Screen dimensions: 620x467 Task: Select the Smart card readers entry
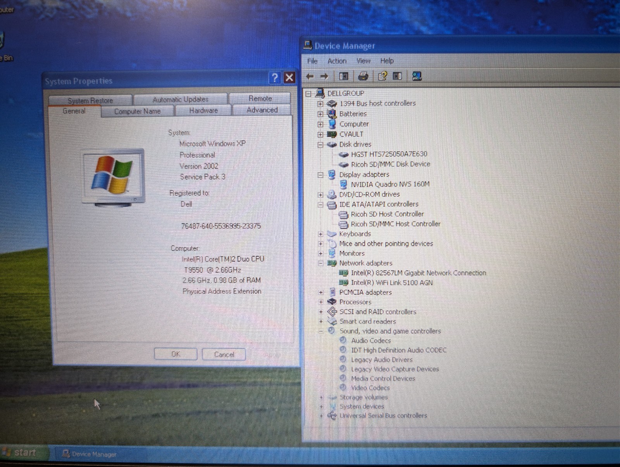tap(368, 321)
